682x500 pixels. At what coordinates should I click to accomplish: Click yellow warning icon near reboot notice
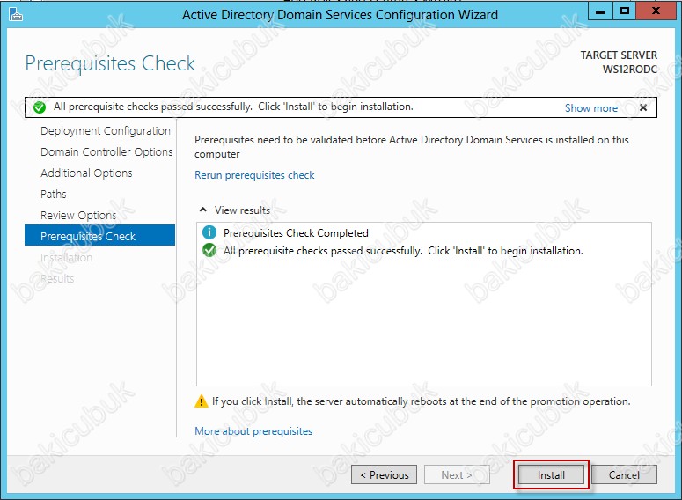point(201,401)
